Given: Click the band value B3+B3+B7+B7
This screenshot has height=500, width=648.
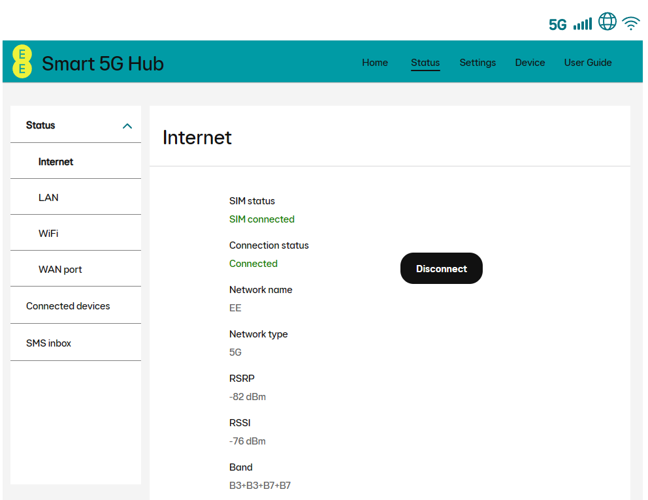Looking at the screenshot, I should coord(260,486).
